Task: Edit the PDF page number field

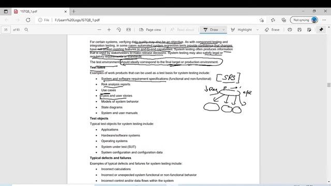Action: (6, 30)
